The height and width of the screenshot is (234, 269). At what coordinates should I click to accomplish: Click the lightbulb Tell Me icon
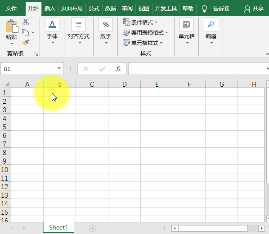[204, 9]
